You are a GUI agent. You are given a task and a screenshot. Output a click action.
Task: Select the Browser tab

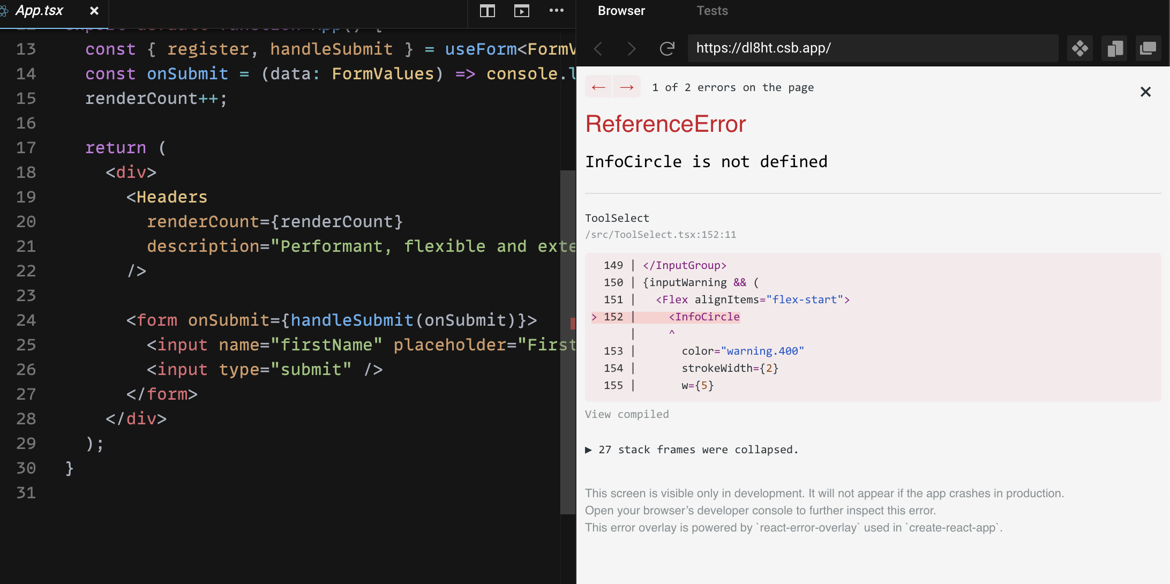coord(620,11)
